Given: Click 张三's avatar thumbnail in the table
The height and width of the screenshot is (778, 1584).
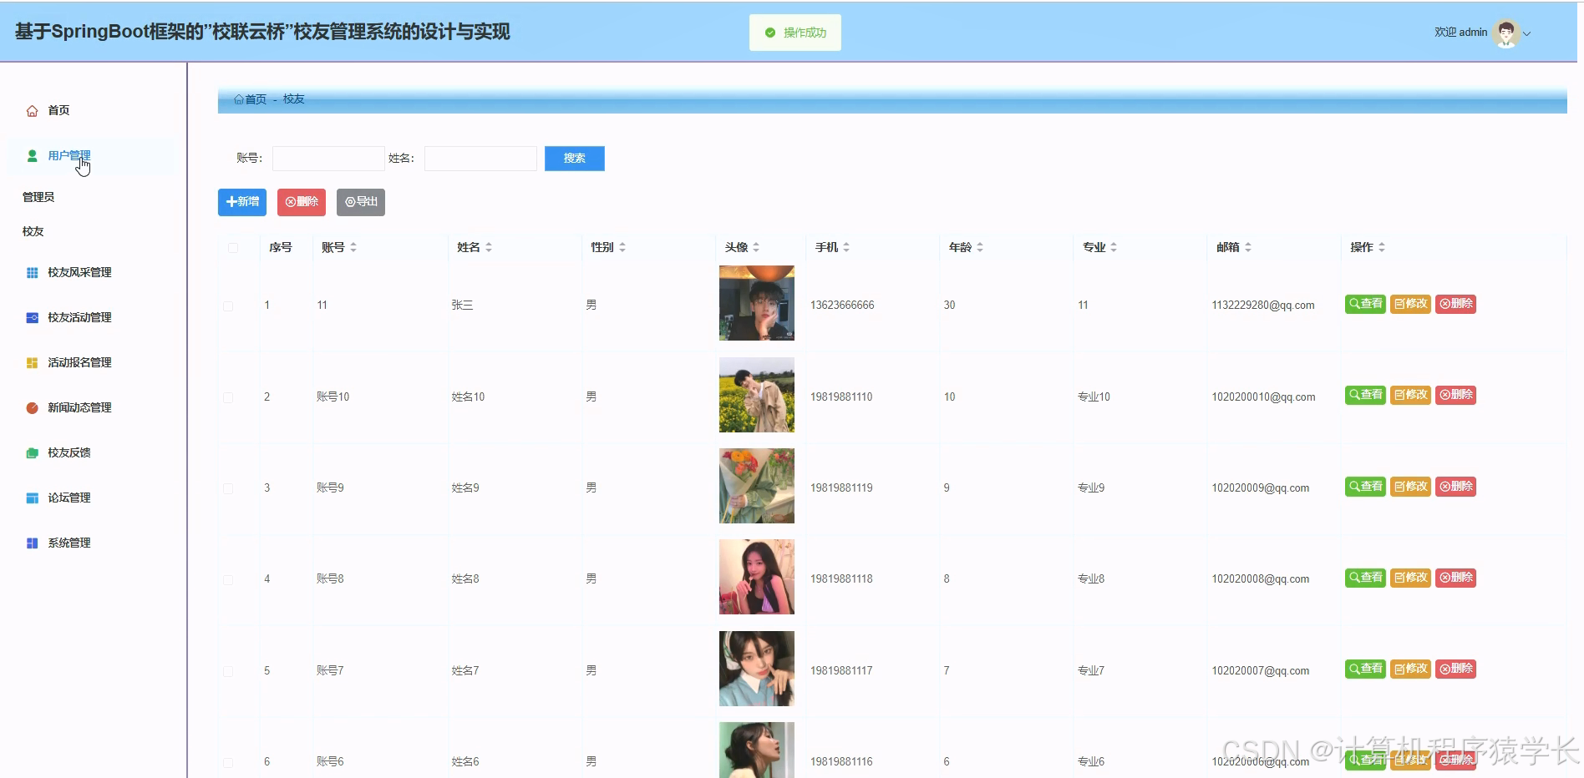Looking at the screenshot, I should click(756, 303).
